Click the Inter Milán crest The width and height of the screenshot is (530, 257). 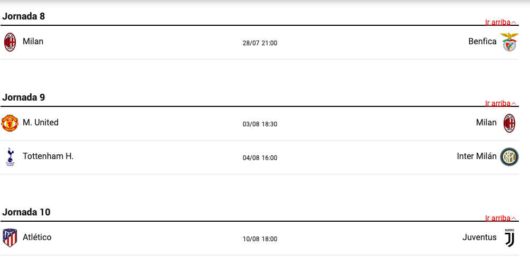pyautogui.click(x=509, y=157)
